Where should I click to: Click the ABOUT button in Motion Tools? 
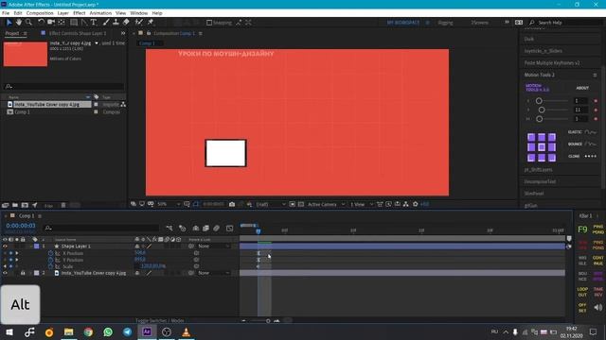(582, 88)
